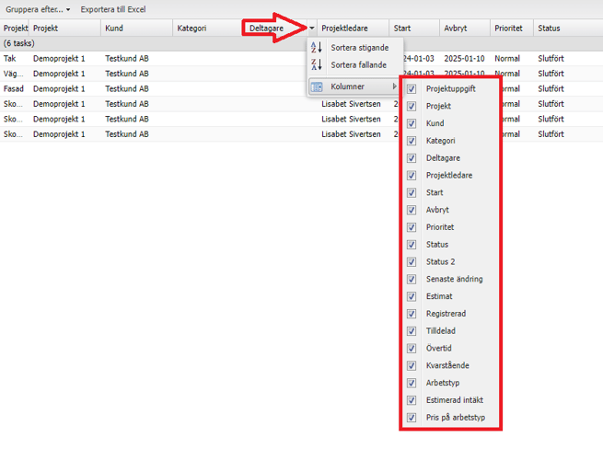
Task: Toggle the Kategori column checkbox
Action: (412, 141)
